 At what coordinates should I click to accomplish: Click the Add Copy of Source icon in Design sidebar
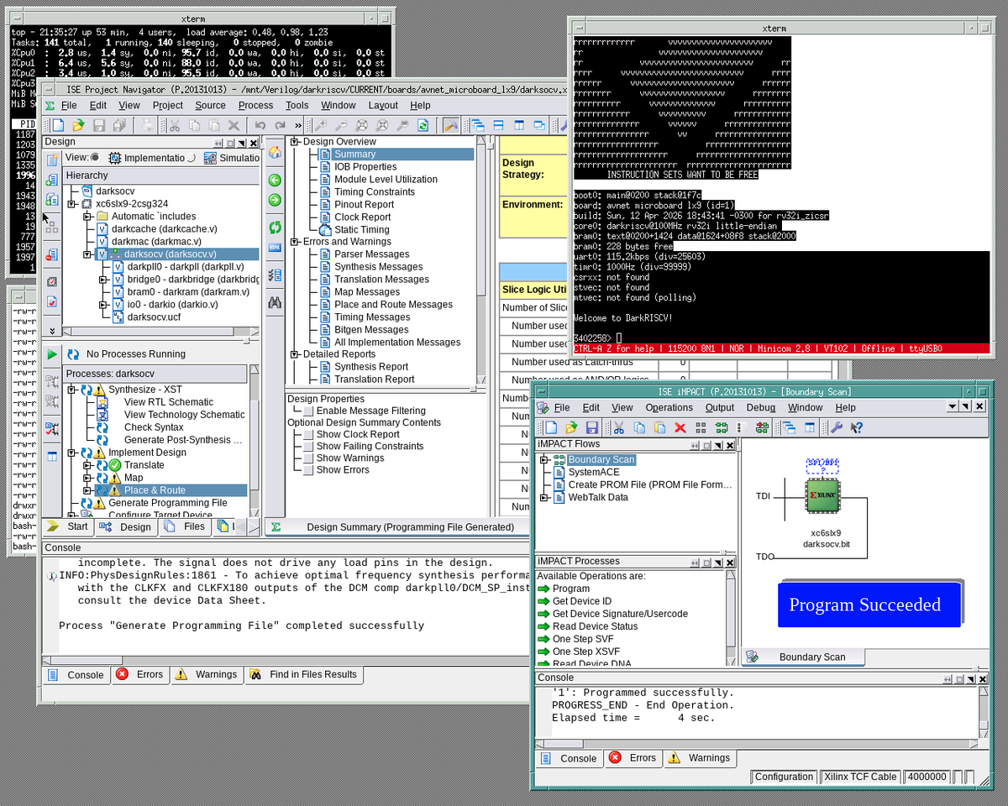[x=52, y=200]
